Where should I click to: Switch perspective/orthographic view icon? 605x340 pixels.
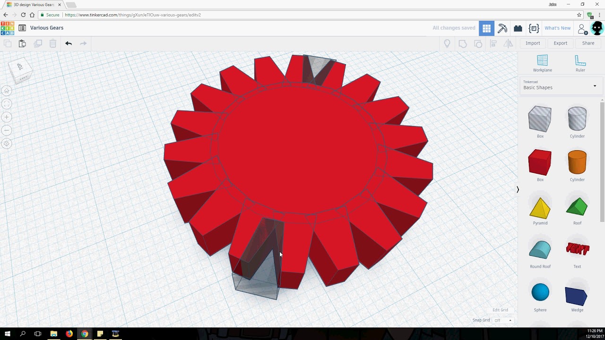[x=7, y=144]
